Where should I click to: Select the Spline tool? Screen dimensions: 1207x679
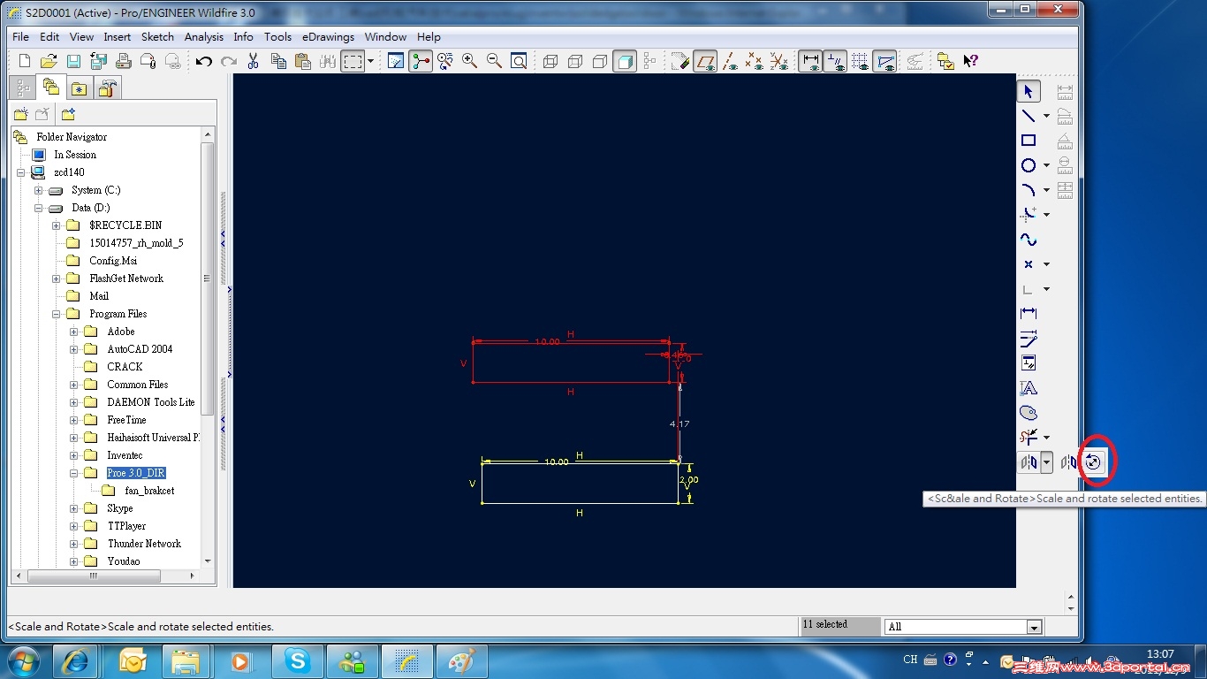[x=1029, y=240]
